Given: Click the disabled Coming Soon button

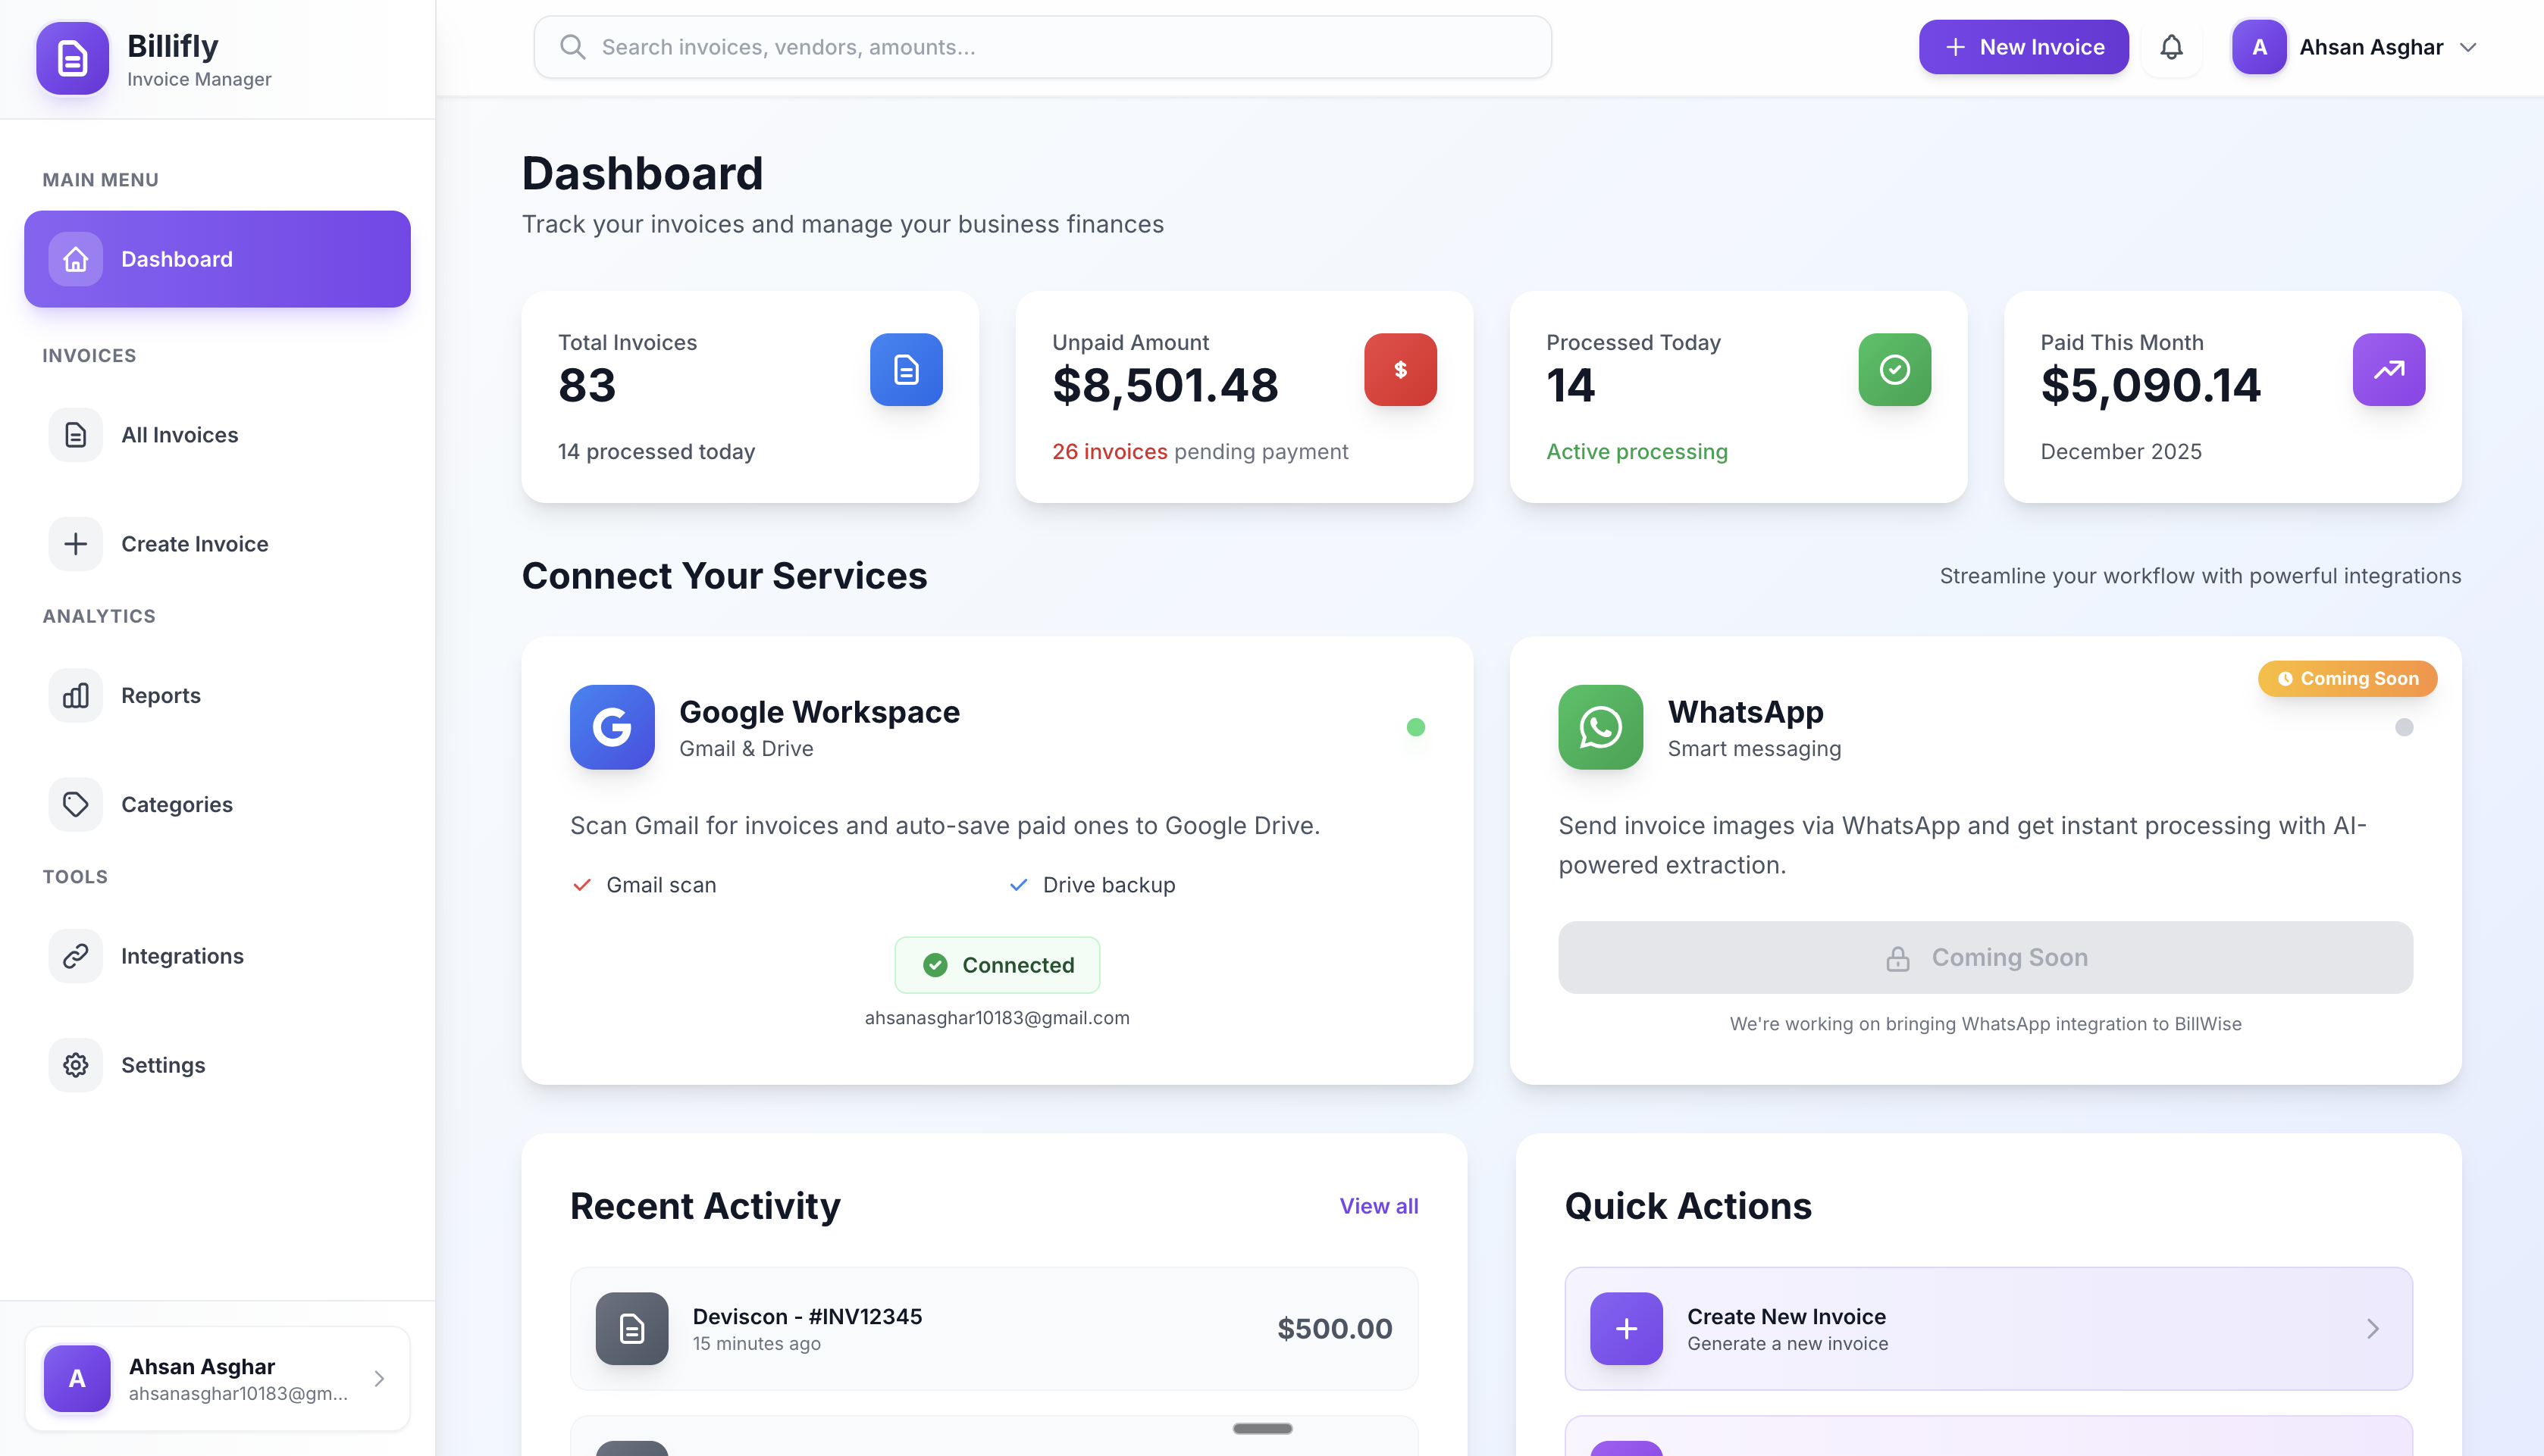Looking at the screenshot, I should (x=1985, y=958).
